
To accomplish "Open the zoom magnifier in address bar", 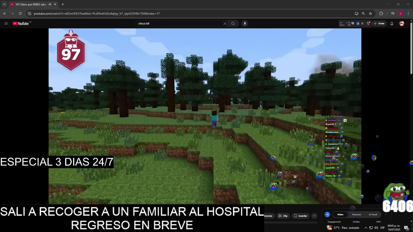I will click(x=363, y=14).
